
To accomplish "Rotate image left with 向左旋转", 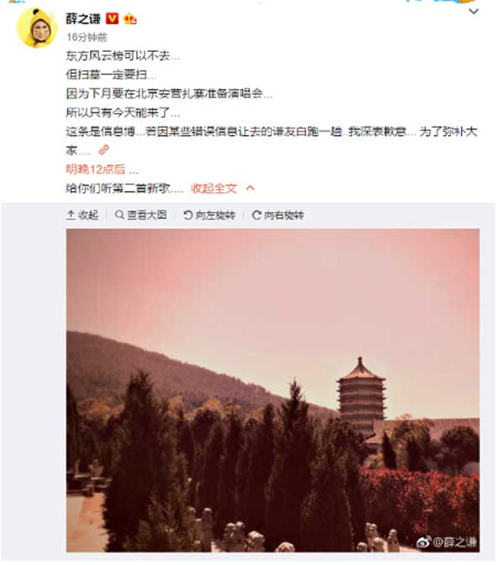I will 209,215.
